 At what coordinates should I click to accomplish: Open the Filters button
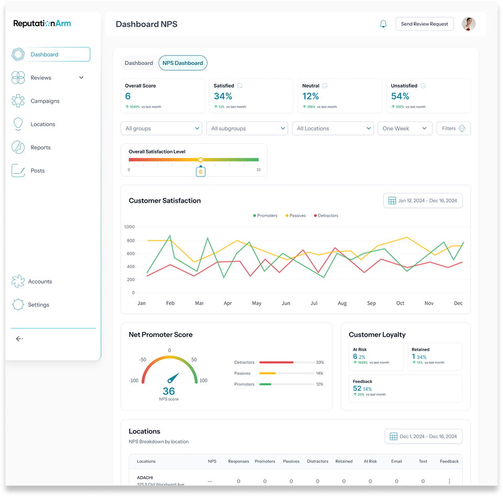(x=453, y=128)
